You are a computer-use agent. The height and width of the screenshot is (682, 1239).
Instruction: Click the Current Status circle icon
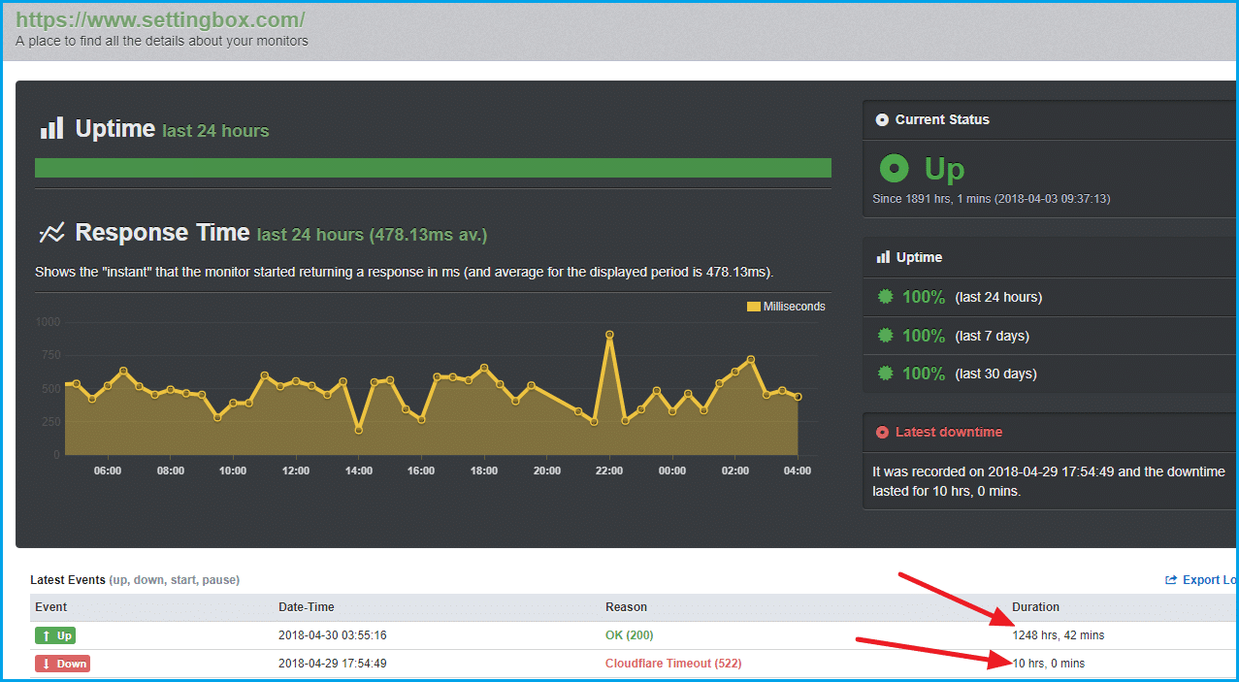click(x=882, y=120)
